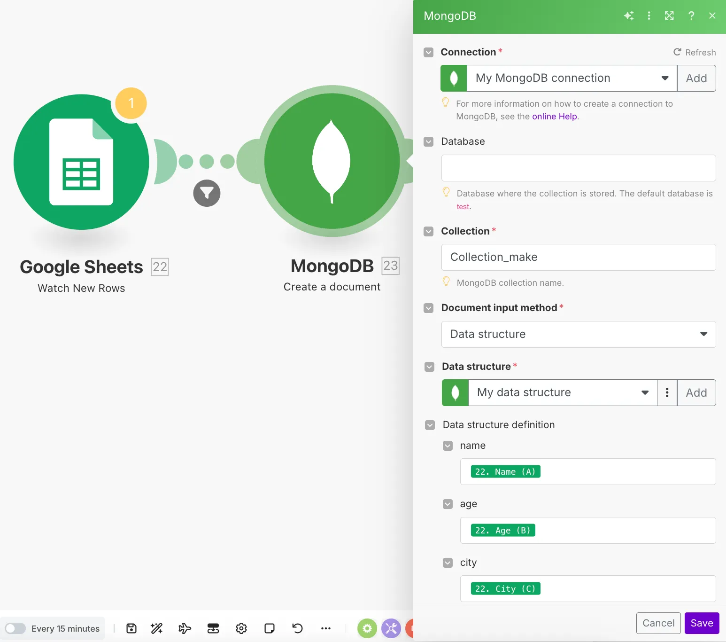The image size is (726, 642).
Task: Open the Google Sheets module on canvas
Action: click(x=81, y=162)
